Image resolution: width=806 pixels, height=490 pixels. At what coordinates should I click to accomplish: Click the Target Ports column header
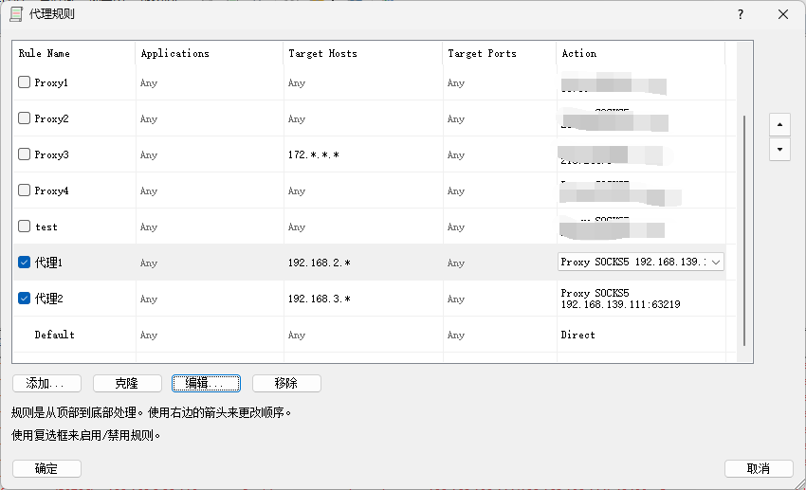click(x=500, y=53)
